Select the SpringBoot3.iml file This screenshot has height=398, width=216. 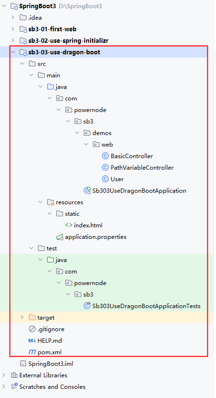51,364
